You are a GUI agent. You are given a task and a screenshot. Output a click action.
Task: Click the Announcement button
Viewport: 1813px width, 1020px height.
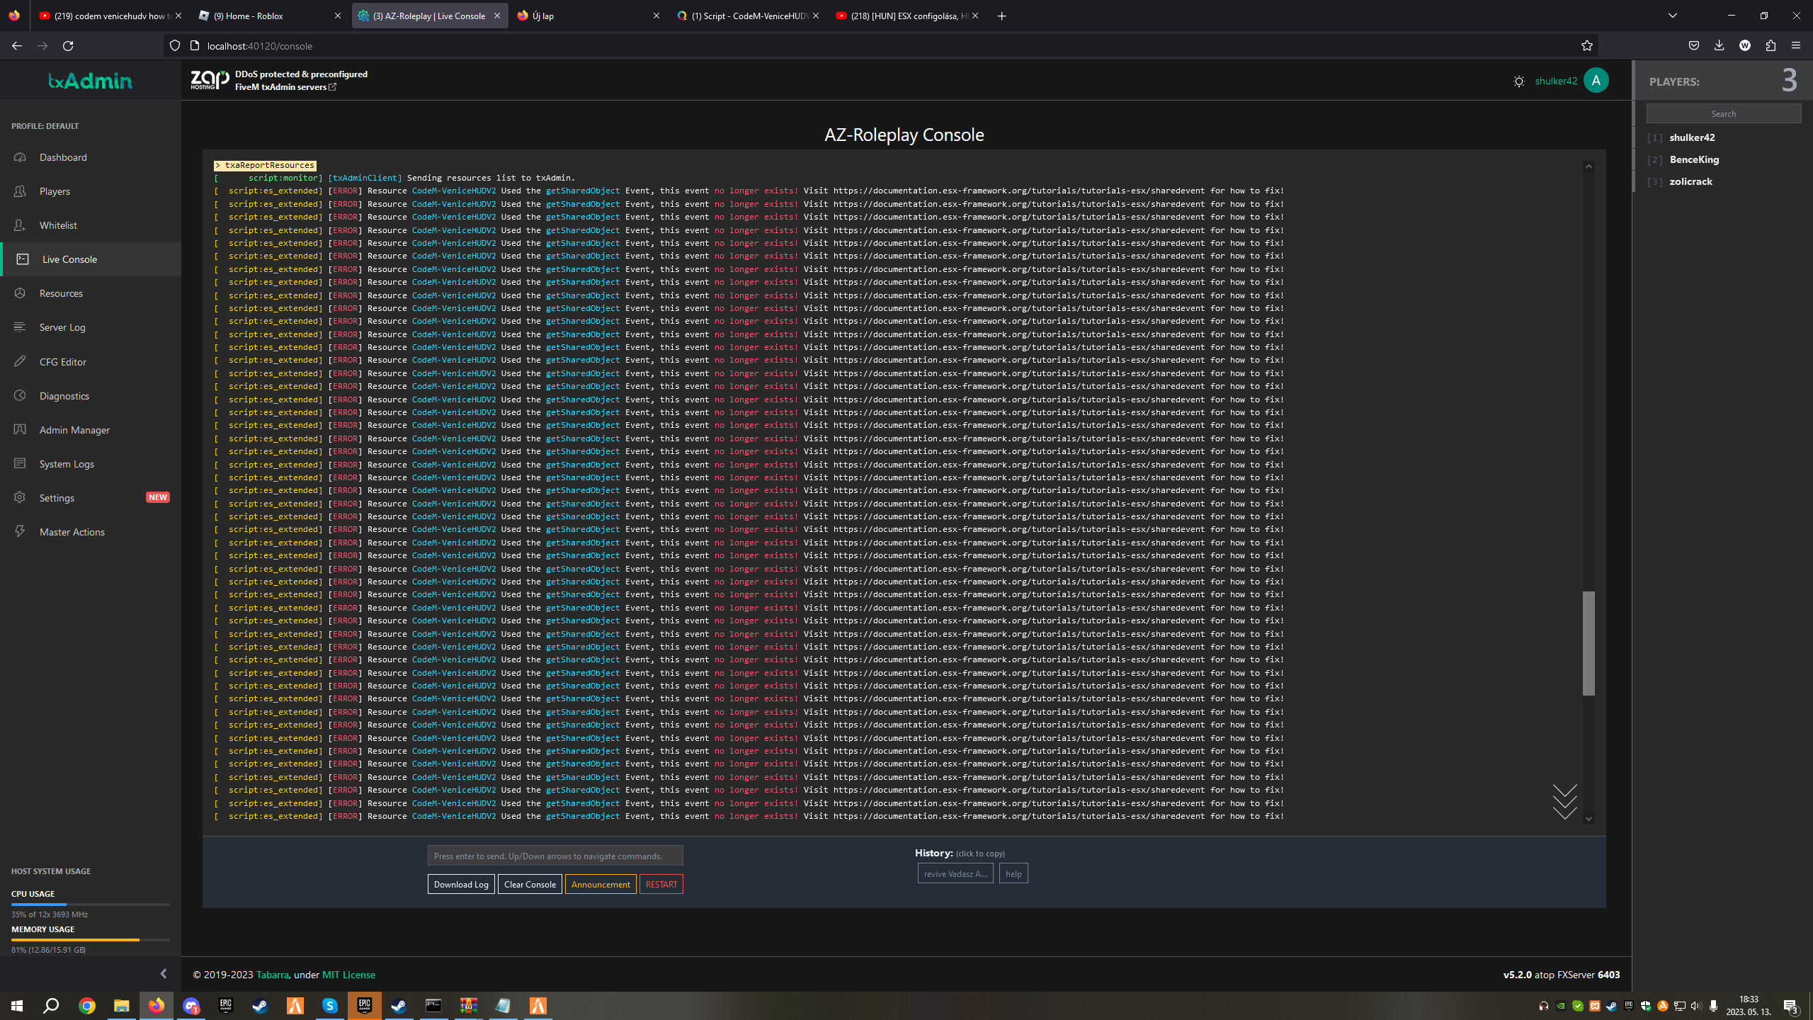pos(601,884)
